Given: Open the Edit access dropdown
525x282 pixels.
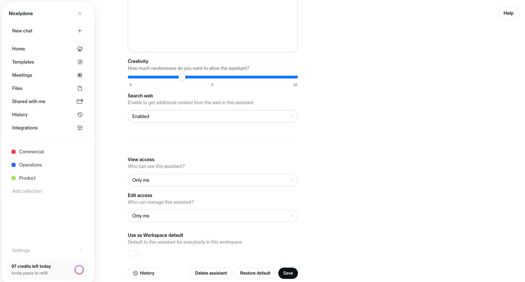Looking at the screenshot, I should coord(213,216).
